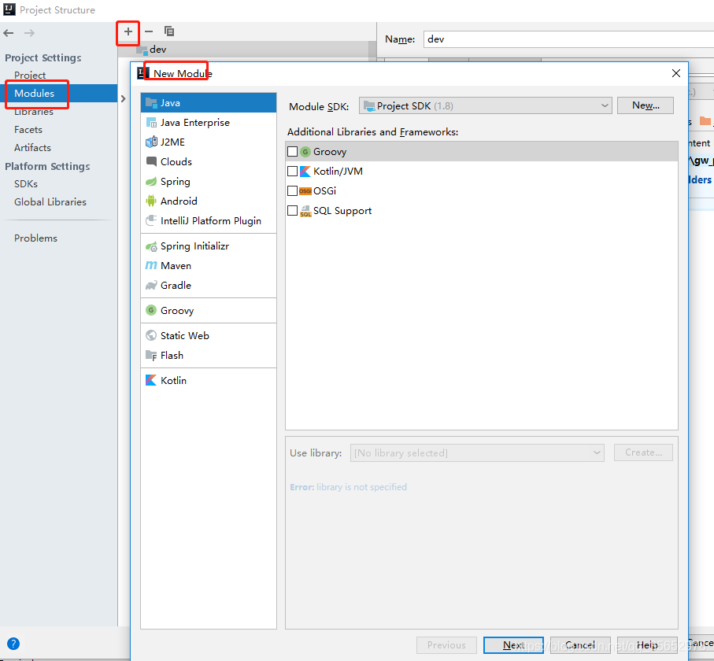Open SDKs platform settings
Screen dimensions: 714x661
26,184
